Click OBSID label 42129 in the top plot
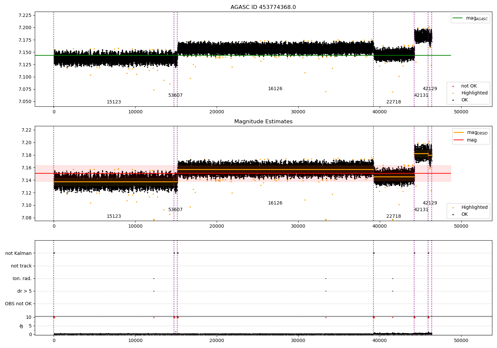This screenshot has width=497, height=348. 430,89
